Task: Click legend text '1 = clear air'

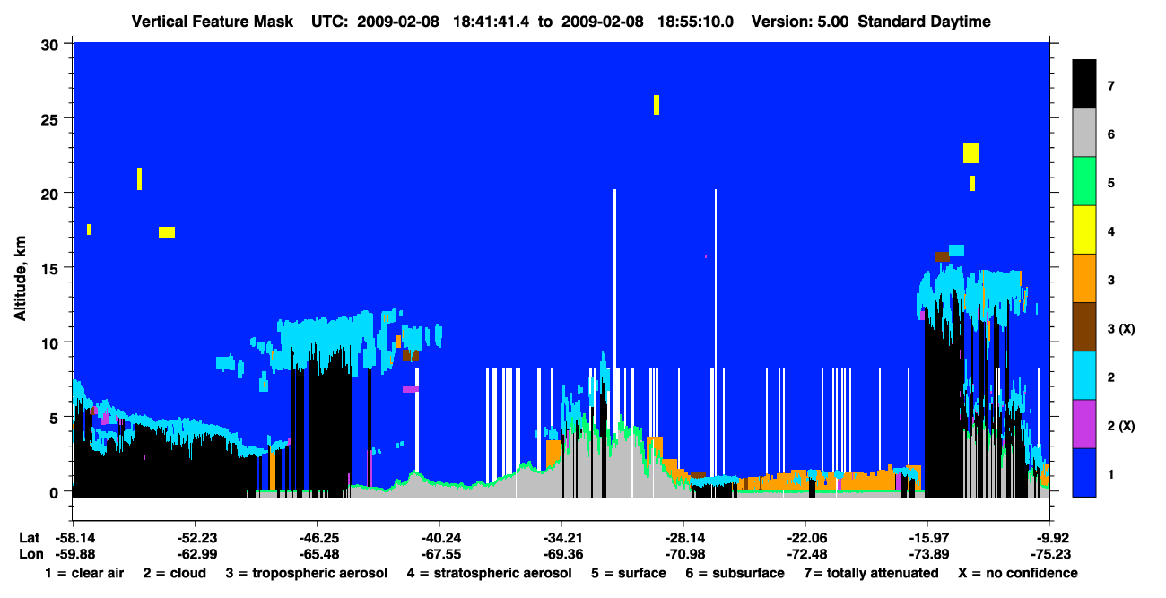Action: [x=84, y=573]
